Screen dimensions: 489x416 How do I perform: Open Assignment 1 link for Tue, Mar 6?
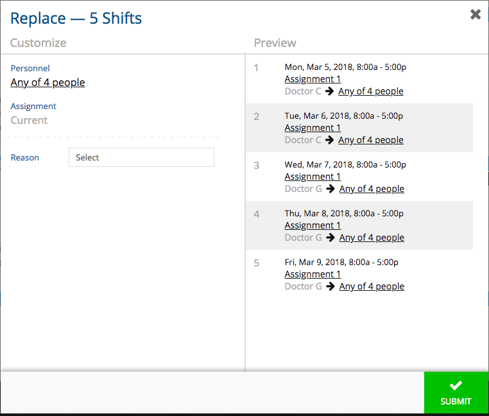pyautogui.click(x=313, y=128)
